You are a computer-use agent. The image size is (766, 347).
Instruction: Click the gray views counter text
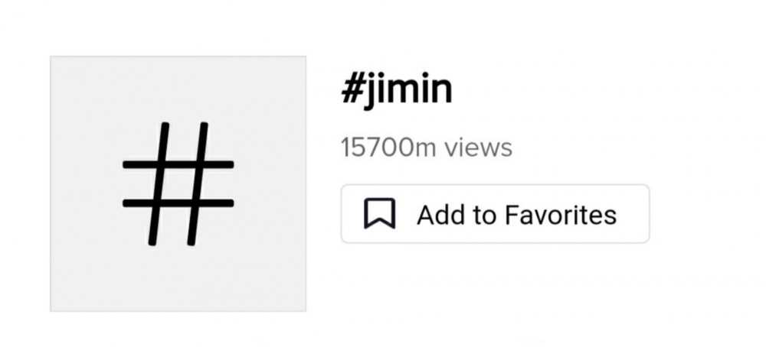[427, 148]
